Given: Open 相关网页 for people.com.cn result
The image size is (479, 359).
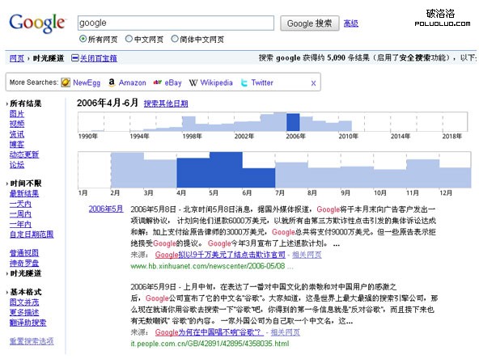Looking at the screenshot, I should (286, 332).
